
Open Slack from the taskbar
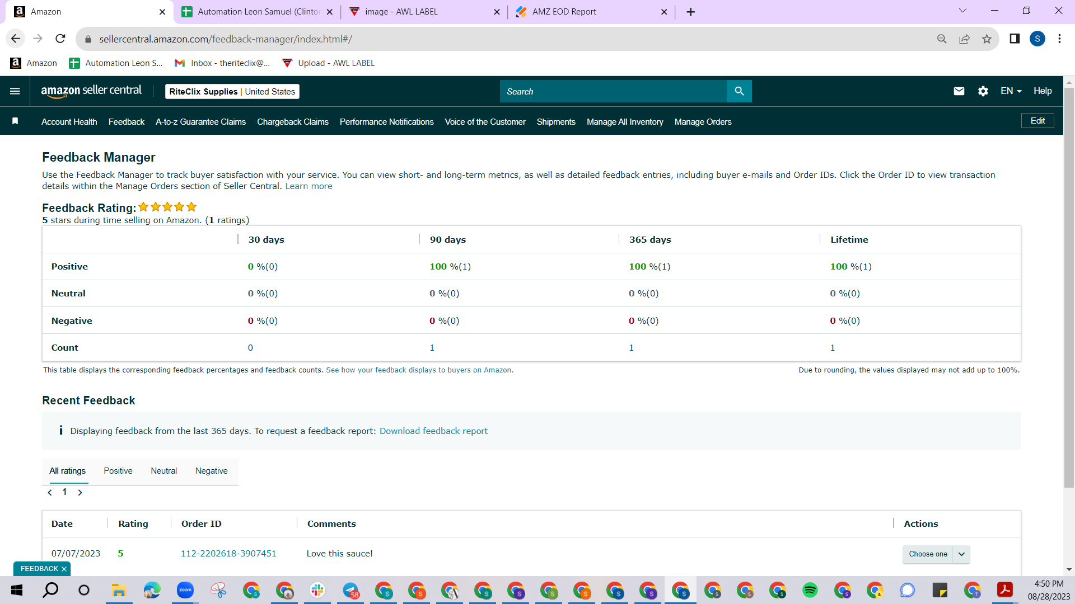(317, 590)
